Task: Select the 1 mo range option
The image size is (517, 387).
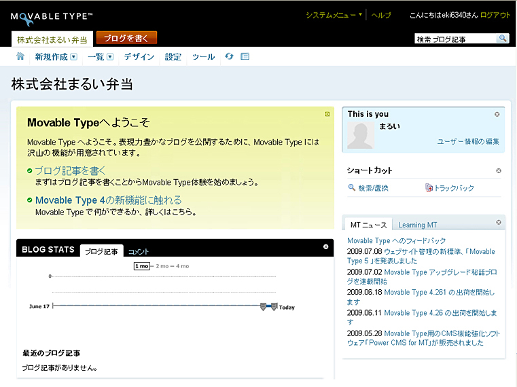Action: click(x=141, y=266)
